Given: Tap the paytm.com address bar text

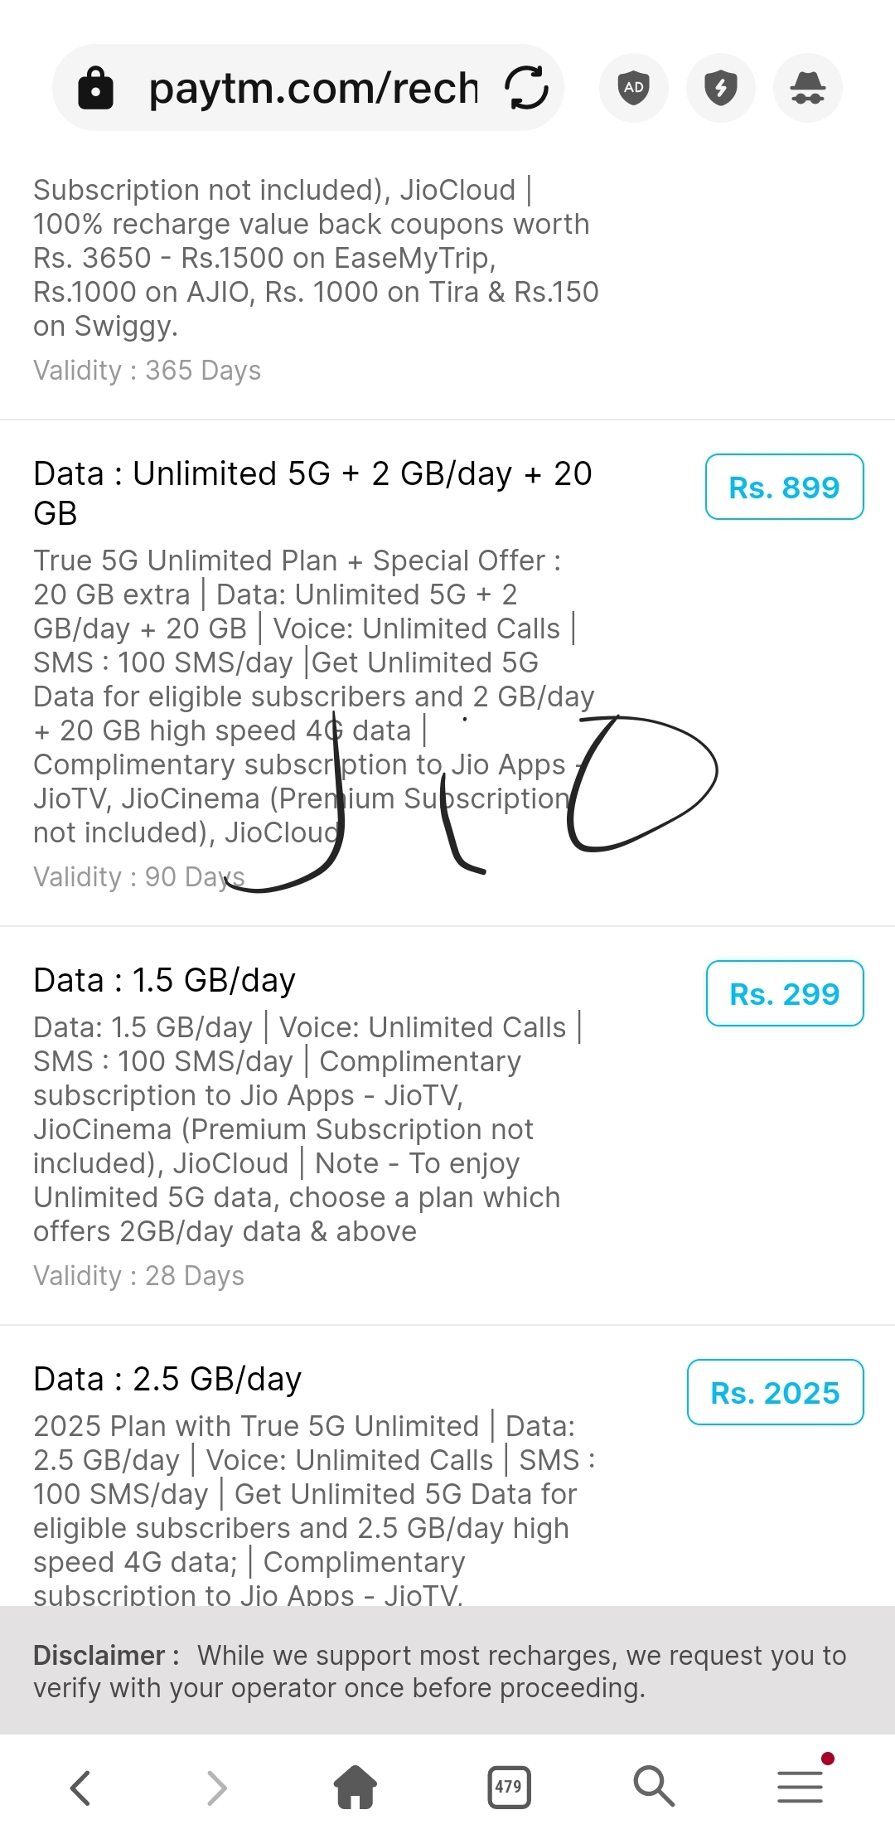Looking at the screenshot, I should point(313,88).
